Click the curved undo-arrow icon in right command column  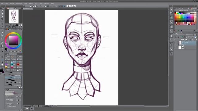pos(171,22)
